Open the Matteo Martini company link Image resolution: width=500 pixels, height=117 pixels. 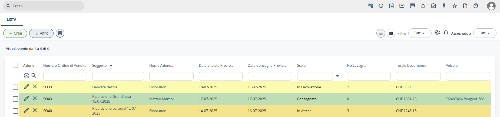161,99
